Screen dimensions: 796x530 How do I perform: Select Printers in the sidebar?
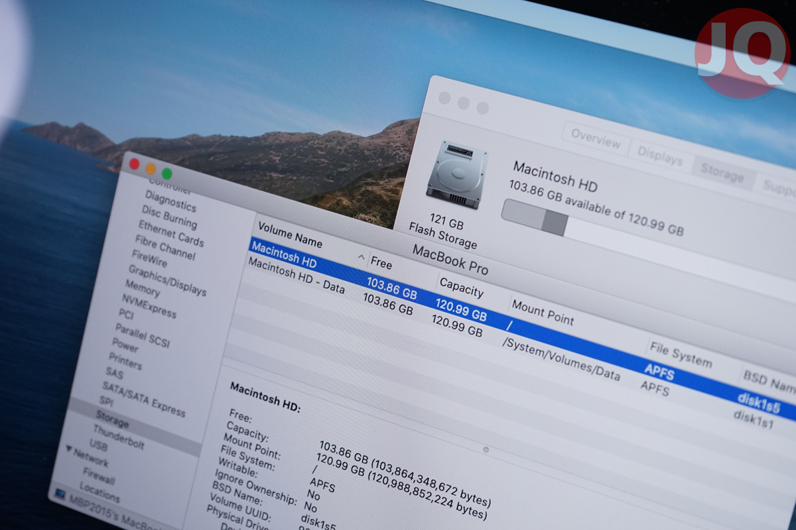[125, 360]
